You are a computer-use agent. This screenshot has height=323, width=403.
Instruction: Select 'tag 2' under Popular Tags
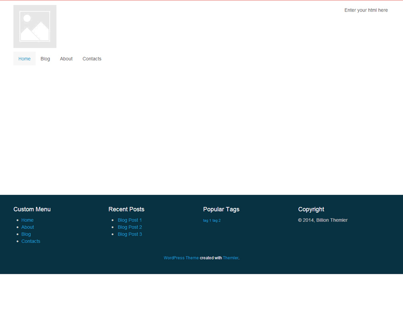pyautogui.click(x=217, y=221)
